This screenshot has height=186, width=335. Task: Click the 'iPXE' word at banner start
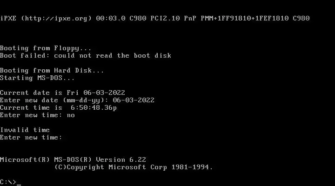[x=8, y=18]
